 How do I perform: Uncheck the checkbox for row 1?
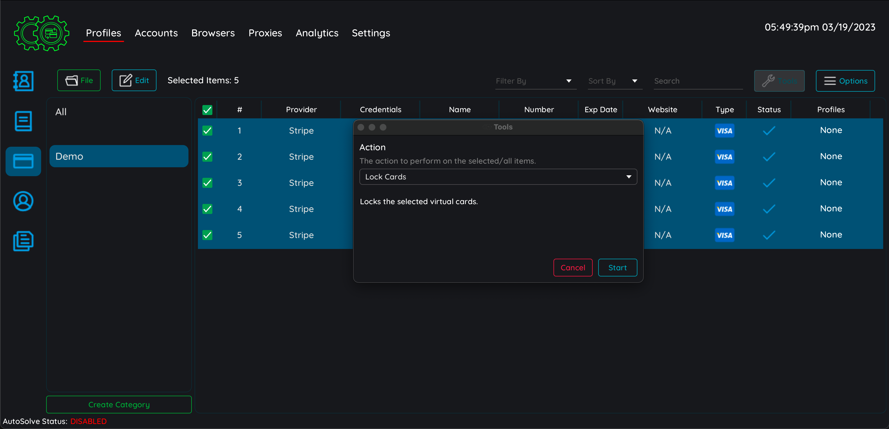point(207,131)
